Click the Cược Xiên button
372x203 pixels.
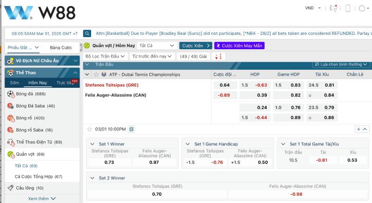click(196, 46)
